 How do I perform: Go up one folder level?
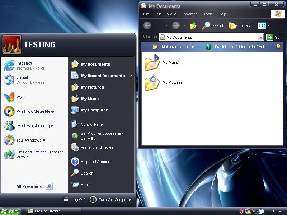[x=193, y=25]
